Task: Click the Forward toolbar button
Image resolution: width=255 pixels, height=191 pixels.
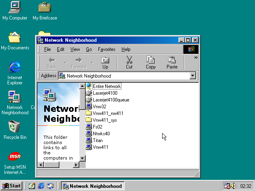Action: pyautogui.click(x=79, y=63)
